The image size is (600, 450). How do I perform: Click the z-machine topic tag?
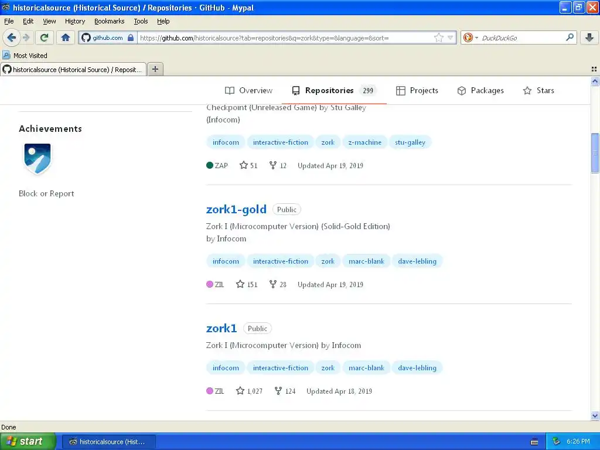(364, 142)
